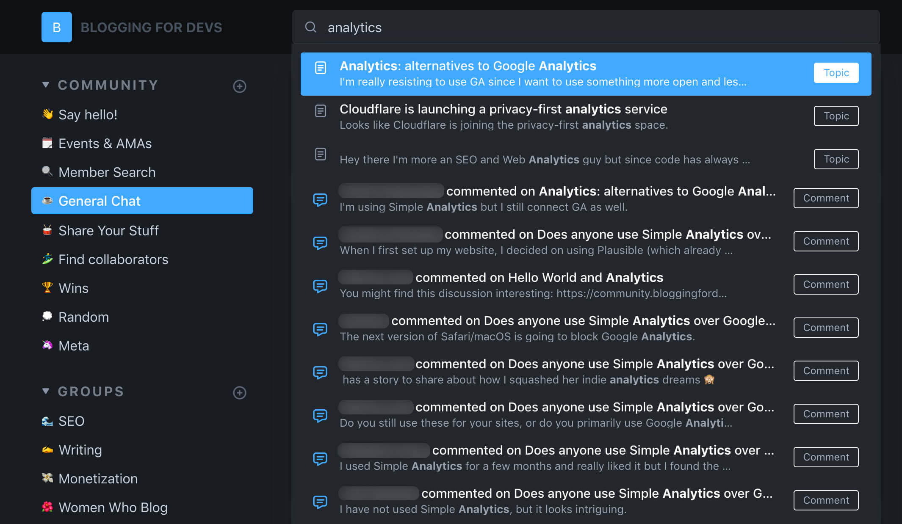Click the writing hand icon beside Writing
The height and width of the screenshot is (524, 902).
click(47, 450)
